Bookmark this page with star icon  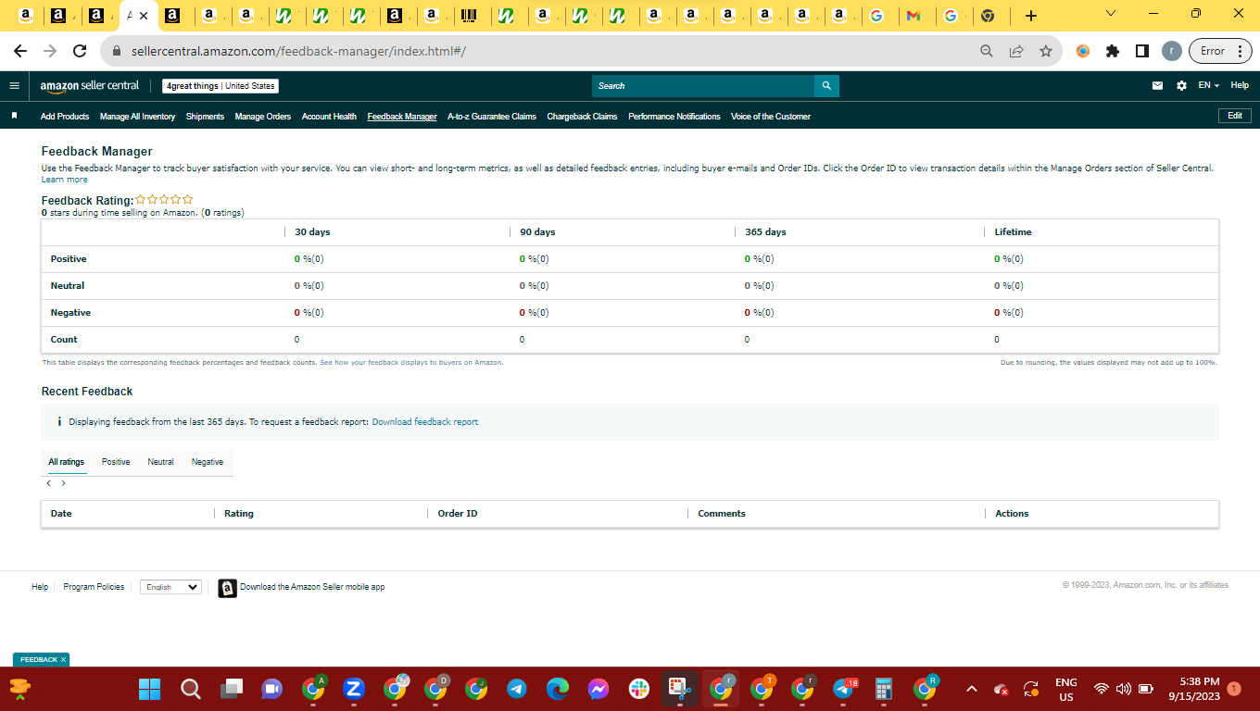click(1046, 51)
